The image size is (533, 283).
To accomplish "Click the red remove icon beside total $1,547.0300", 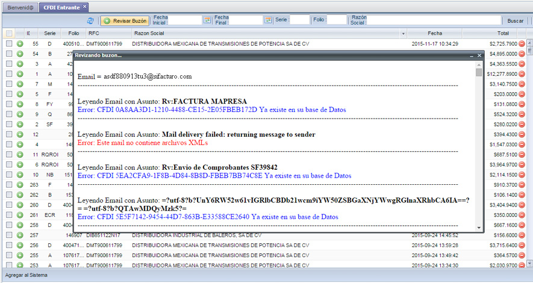I will click(522, 145).
